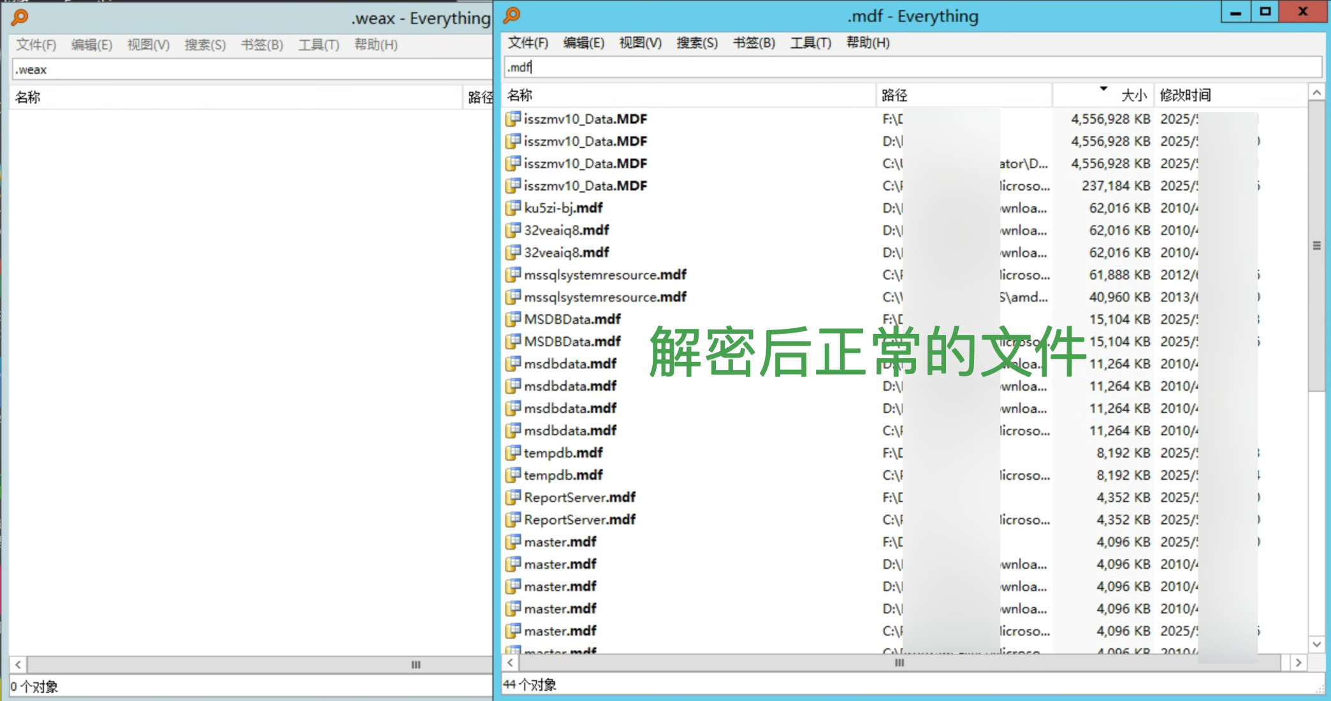Click 44 个对象 status bar text
Image resolution: width=1331 pixels, height=701 pixels.
click(x=530, y=684)
